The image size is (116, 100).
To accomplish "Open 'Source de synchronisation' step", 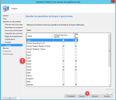I will coord(14,30).
